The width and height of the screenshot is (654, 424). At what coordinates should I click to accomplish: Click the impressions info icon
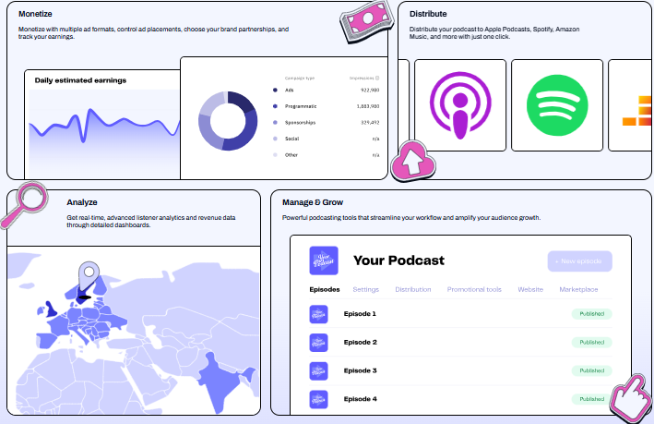(377, 79)
